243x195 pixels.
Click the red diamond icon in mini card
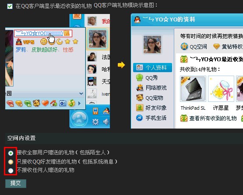[10, 103]
